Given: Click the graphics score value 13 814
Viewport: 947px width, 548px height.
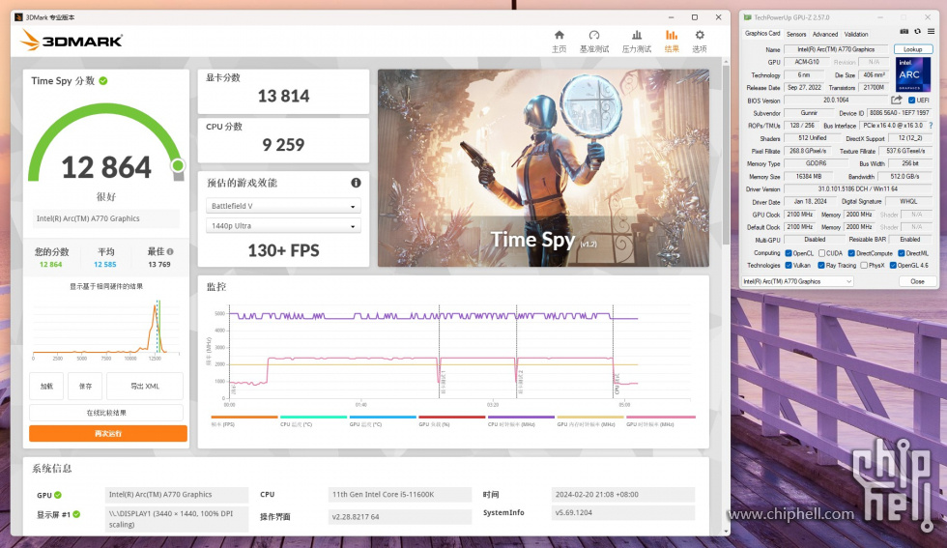Looking at the screenshot, I should [283, 96].
